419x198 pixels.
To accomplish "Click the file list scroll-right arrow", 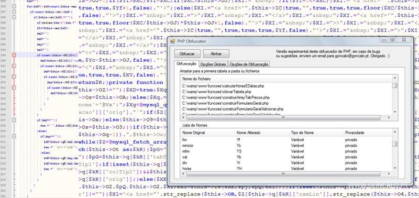I will (389, 117).
